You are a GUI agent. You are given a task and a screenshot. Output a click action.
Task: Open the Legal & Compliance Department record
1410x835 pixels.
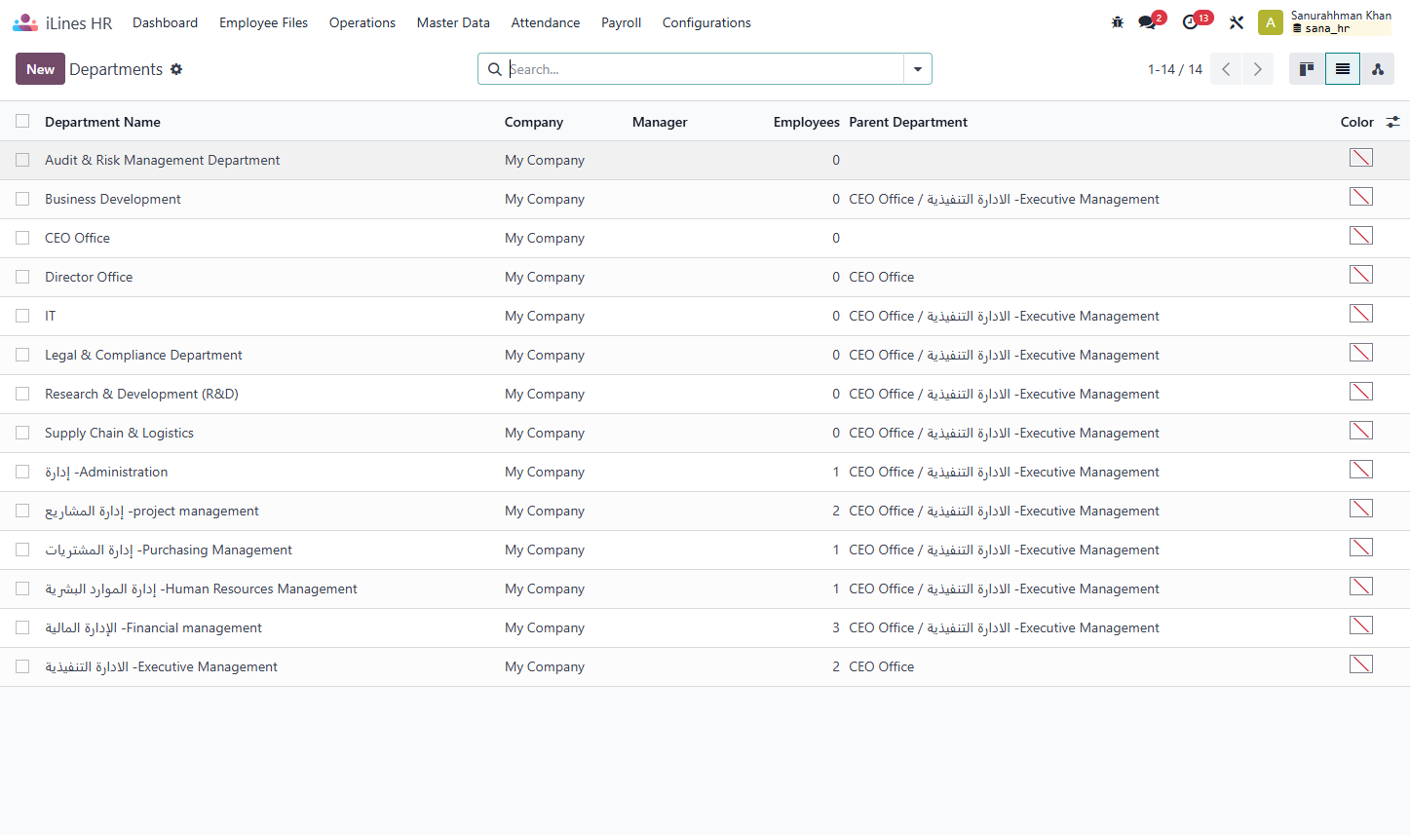143,355
